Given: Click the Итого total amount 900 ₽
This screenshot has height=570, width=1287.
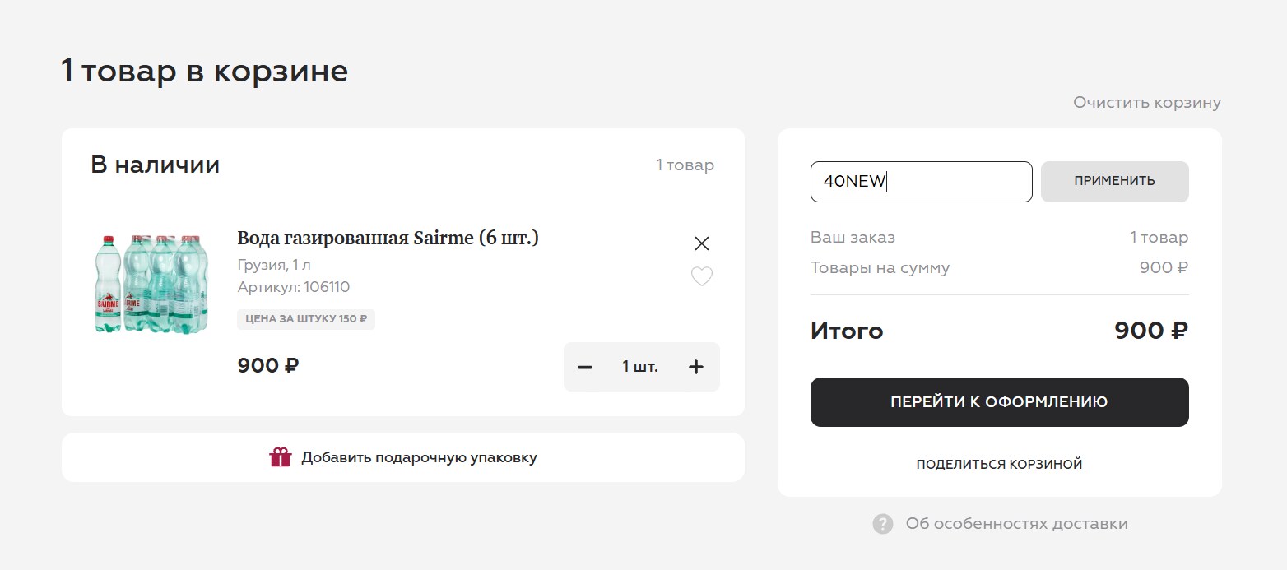Looking at the screenshot, I should 1151,331.
